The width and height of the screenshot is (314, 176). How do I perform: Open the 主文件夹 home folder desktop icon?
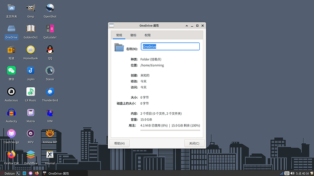click(x=11, y=8)
